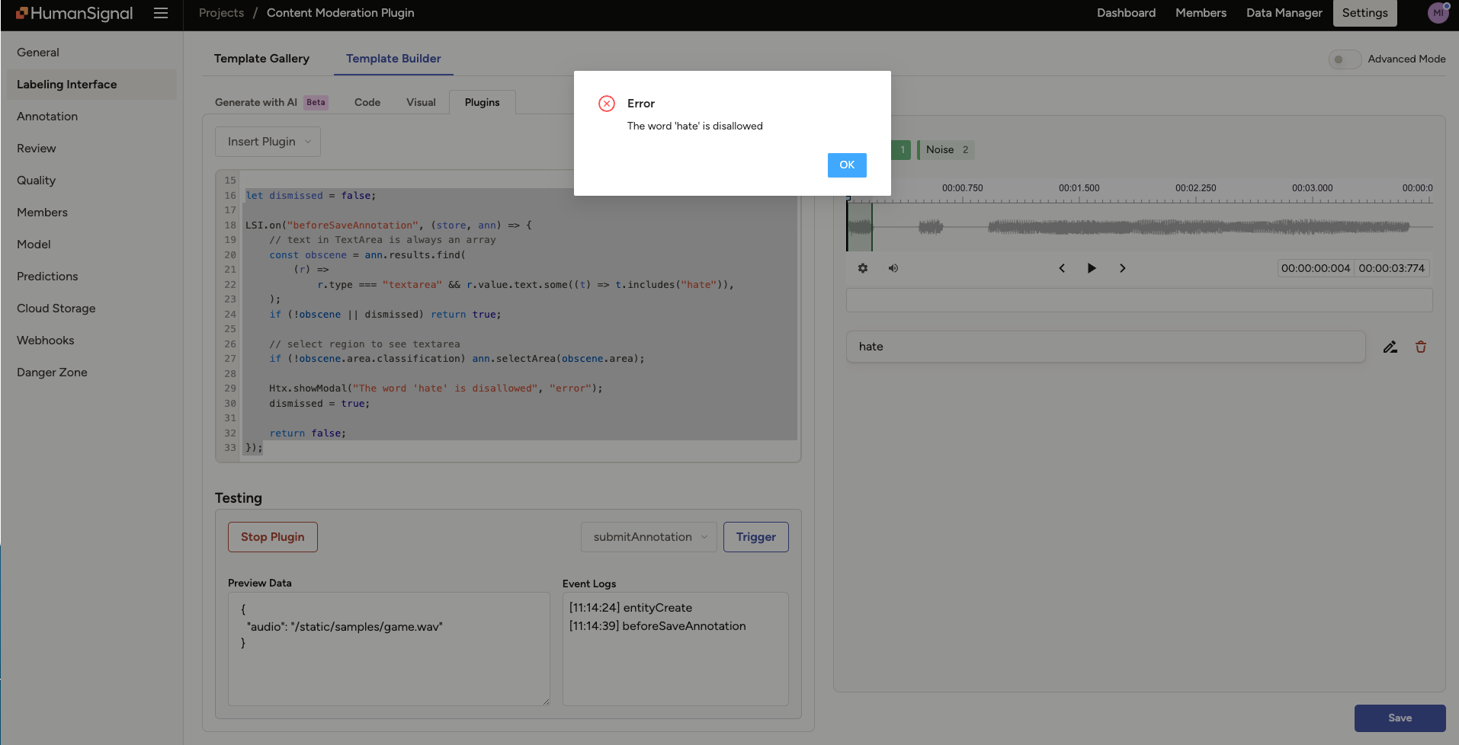Open Review settings in sidebar
1459x745 pixels.
(91, 149)
